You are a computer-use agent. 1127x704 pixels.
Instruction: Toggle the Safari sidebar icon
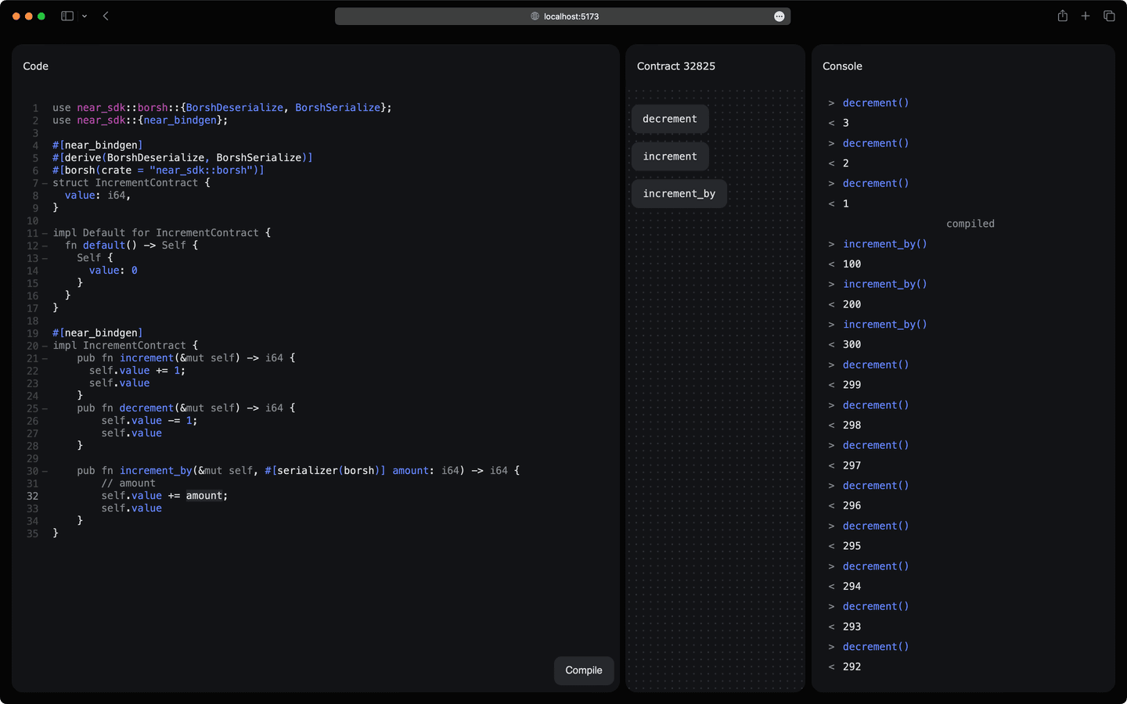[67, 16]
